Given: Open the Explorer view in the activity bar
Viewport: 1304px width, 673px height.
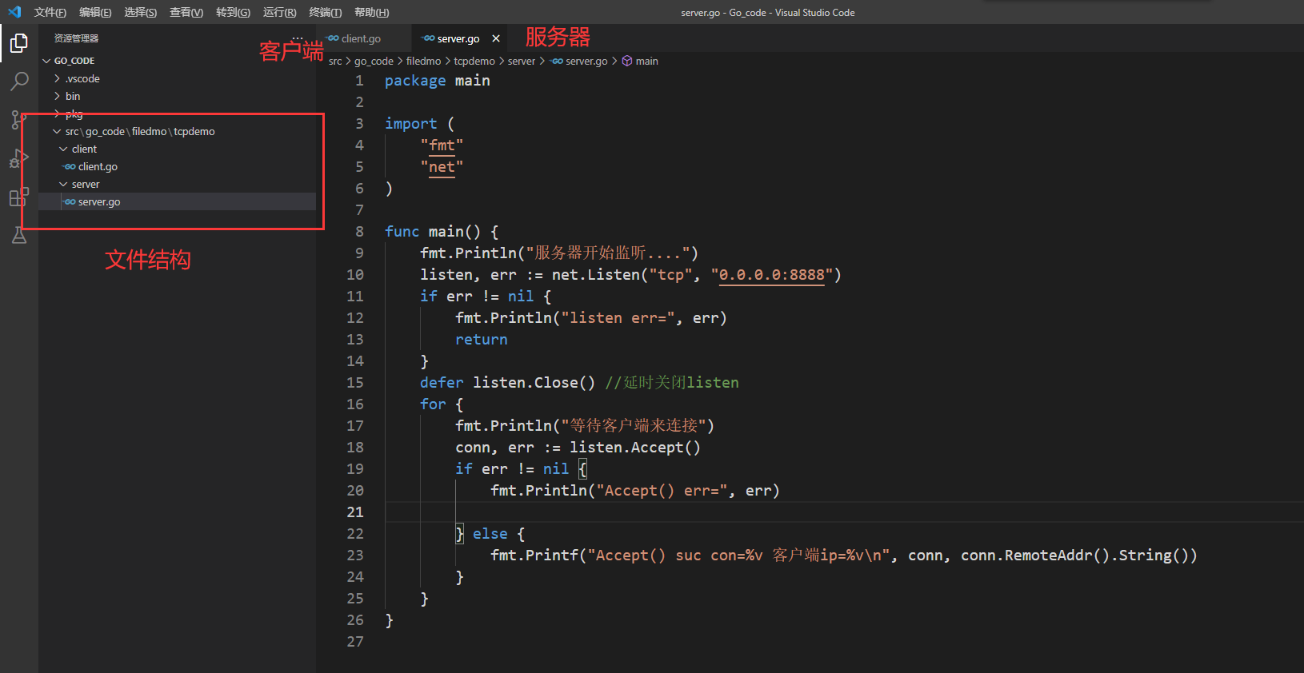Looking at the screenshot, I should coord(19,43).
